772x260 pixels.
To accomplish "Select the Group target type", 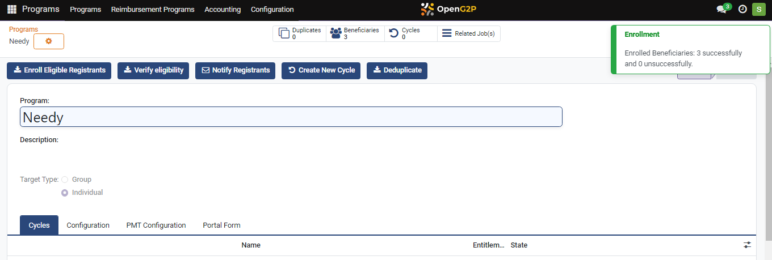I will point(65,180).
